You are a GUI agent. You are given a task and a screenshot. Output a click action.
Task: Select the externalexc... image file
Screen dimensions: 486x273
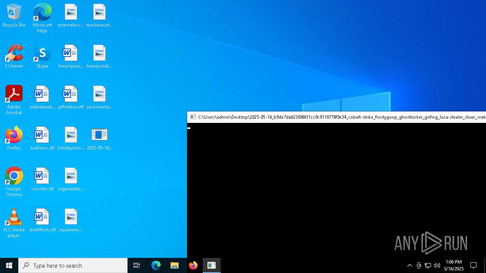pos(71,16)
